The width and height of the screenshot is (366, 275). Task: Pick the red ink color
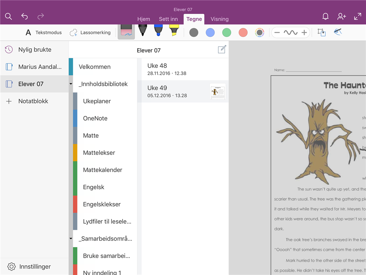[x=243, y=33]
